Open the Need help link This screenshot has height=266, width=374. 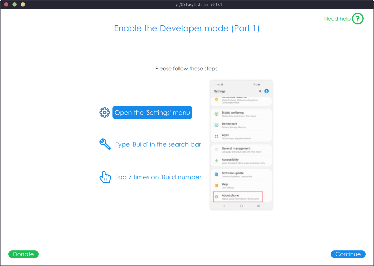coord(337,19)
